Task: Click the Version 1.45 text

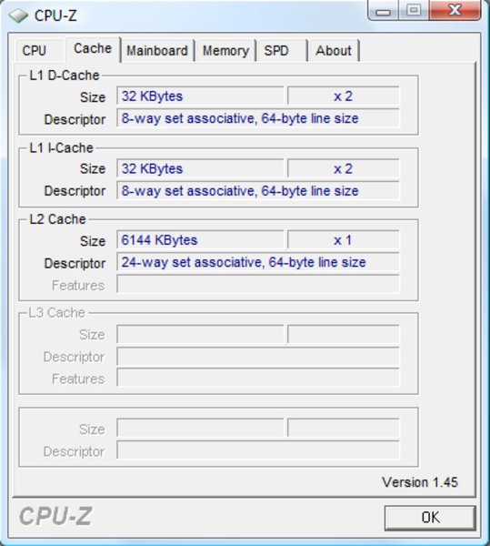Action: coord(420,482)
